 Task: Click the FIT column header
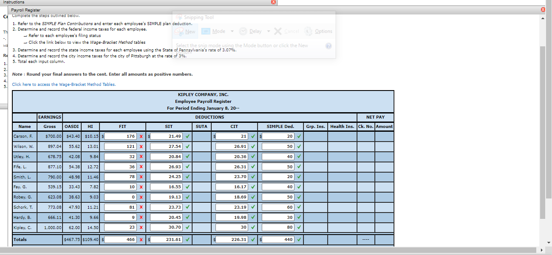pos(122,126)
